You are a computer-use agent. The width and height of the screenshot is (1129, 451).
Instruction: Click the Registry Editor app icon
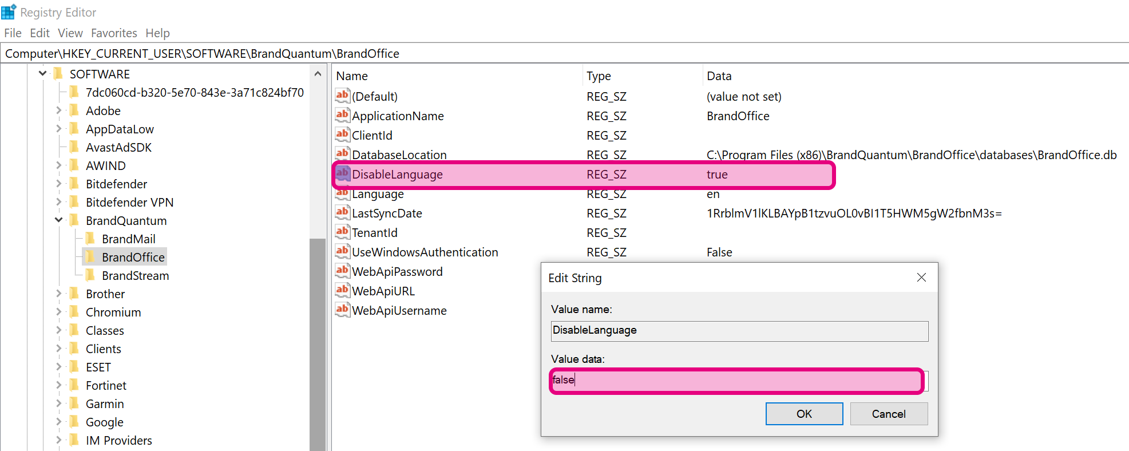coord(9,12)
